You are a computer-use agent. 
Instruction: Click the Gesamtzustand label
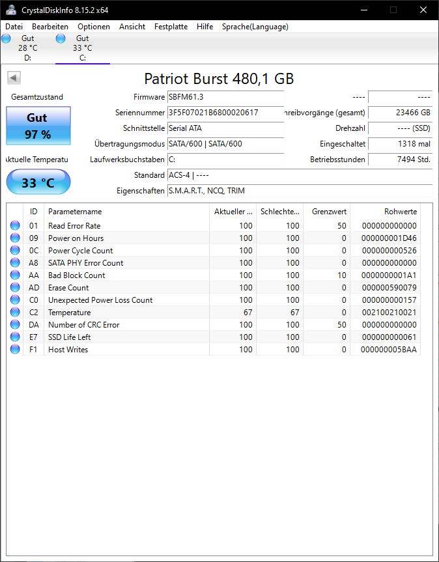37,97
